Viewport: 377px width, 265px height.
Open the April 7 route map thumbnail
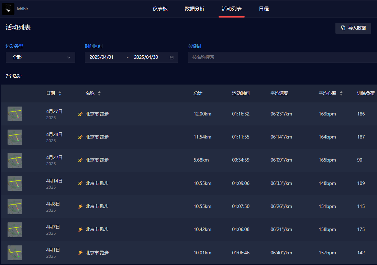15,229
